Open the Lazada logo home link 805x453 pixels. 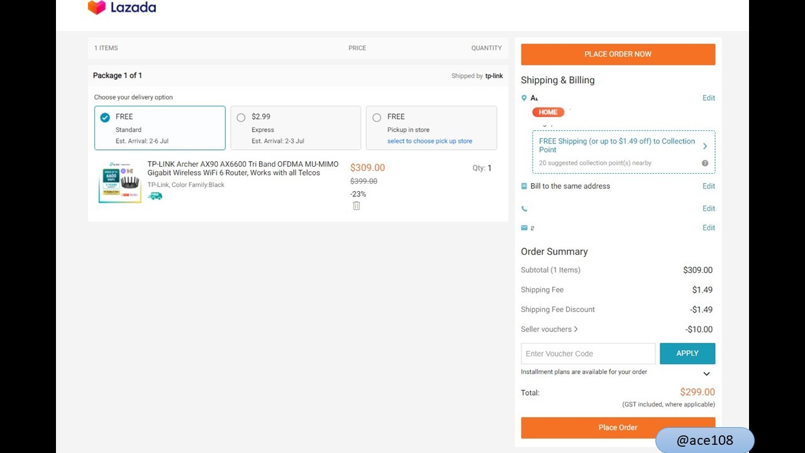click(x=121, y=8)
